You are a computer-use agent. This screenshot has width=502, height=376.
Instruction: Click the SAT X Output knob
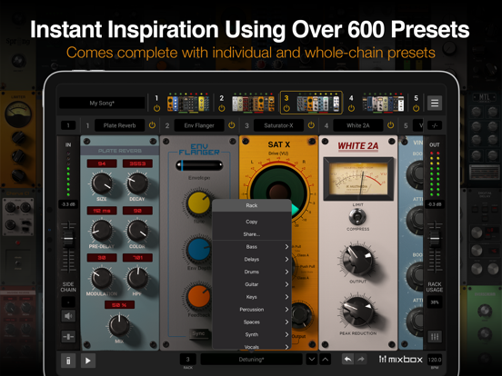coord(300,315)
